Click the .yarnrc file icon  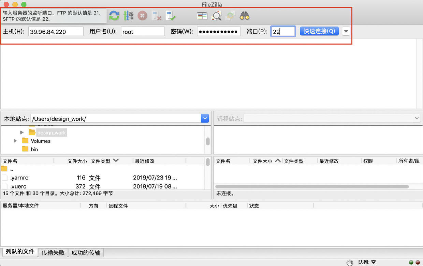coord(4,178)
